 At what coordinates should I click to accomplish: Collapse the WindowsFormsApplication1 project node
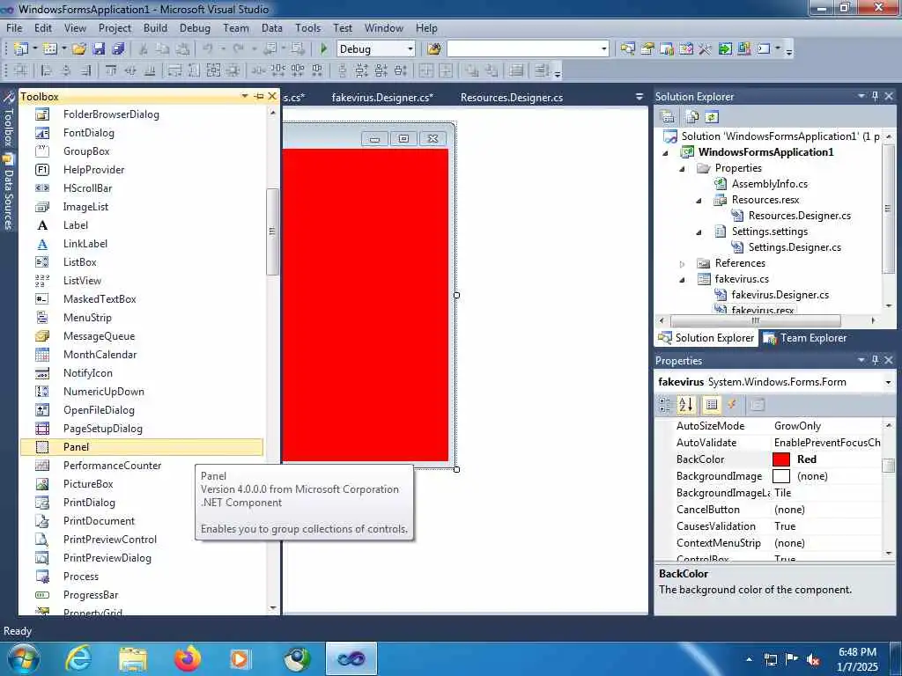tap(666, 153)
